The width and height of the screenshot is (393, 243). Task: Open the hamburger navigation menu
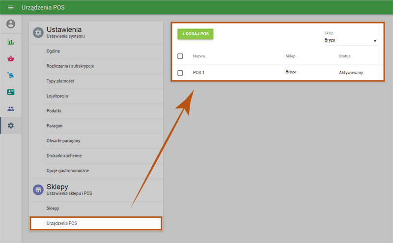(x=11, y=7)
